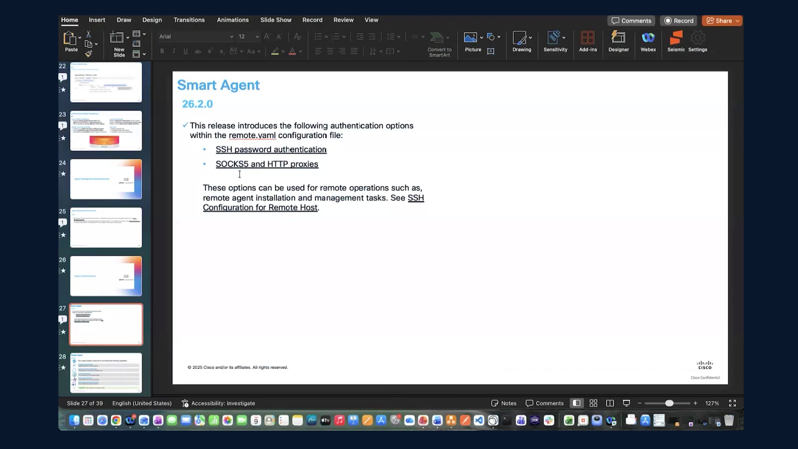
Task: Click the Record button at top right
Action: pos(679,21)
